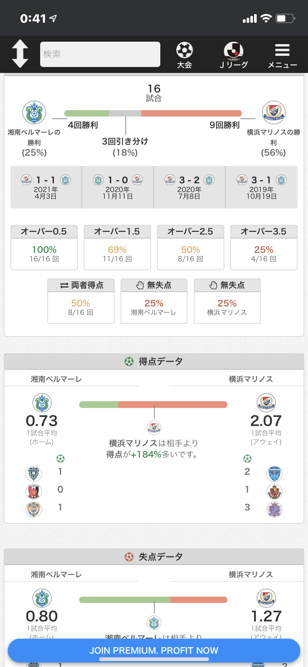The width and height of the screenshot is (308, 667).
Task: Open the 1-0 match from 2020年11月11日
Action: point(118,187)
